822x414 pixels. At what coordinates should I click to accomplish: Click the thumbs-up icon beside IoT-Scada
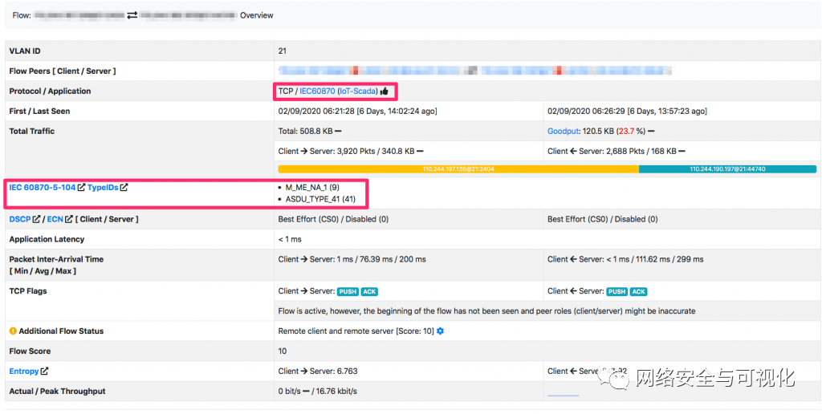tap(385, 91)
